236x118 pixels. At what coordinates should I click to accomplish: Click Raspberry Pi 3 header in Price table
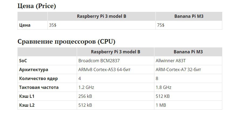click(x=102, y=16)
